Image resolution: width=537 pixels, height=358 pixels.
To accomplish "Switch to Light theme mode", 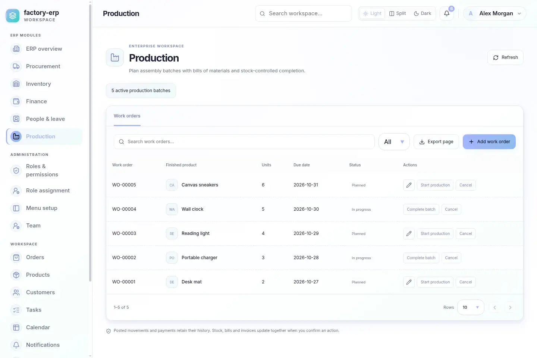I will click(372, 13).
